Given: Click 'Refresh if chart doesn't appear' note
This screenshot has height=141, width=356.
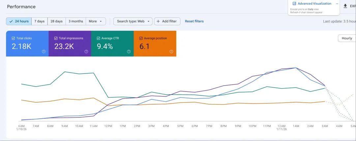Looking at the screenshot, I should point(306,12).
